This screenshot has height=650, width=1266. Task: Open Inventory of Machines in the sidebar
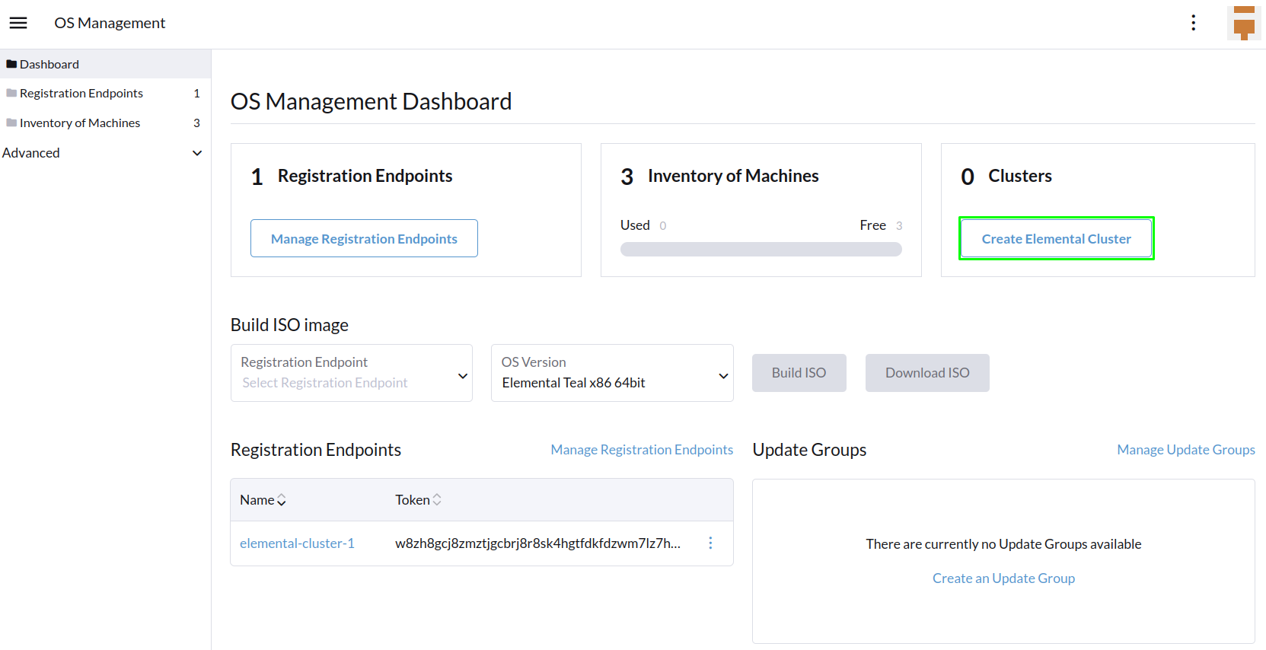tap(105, 123)
